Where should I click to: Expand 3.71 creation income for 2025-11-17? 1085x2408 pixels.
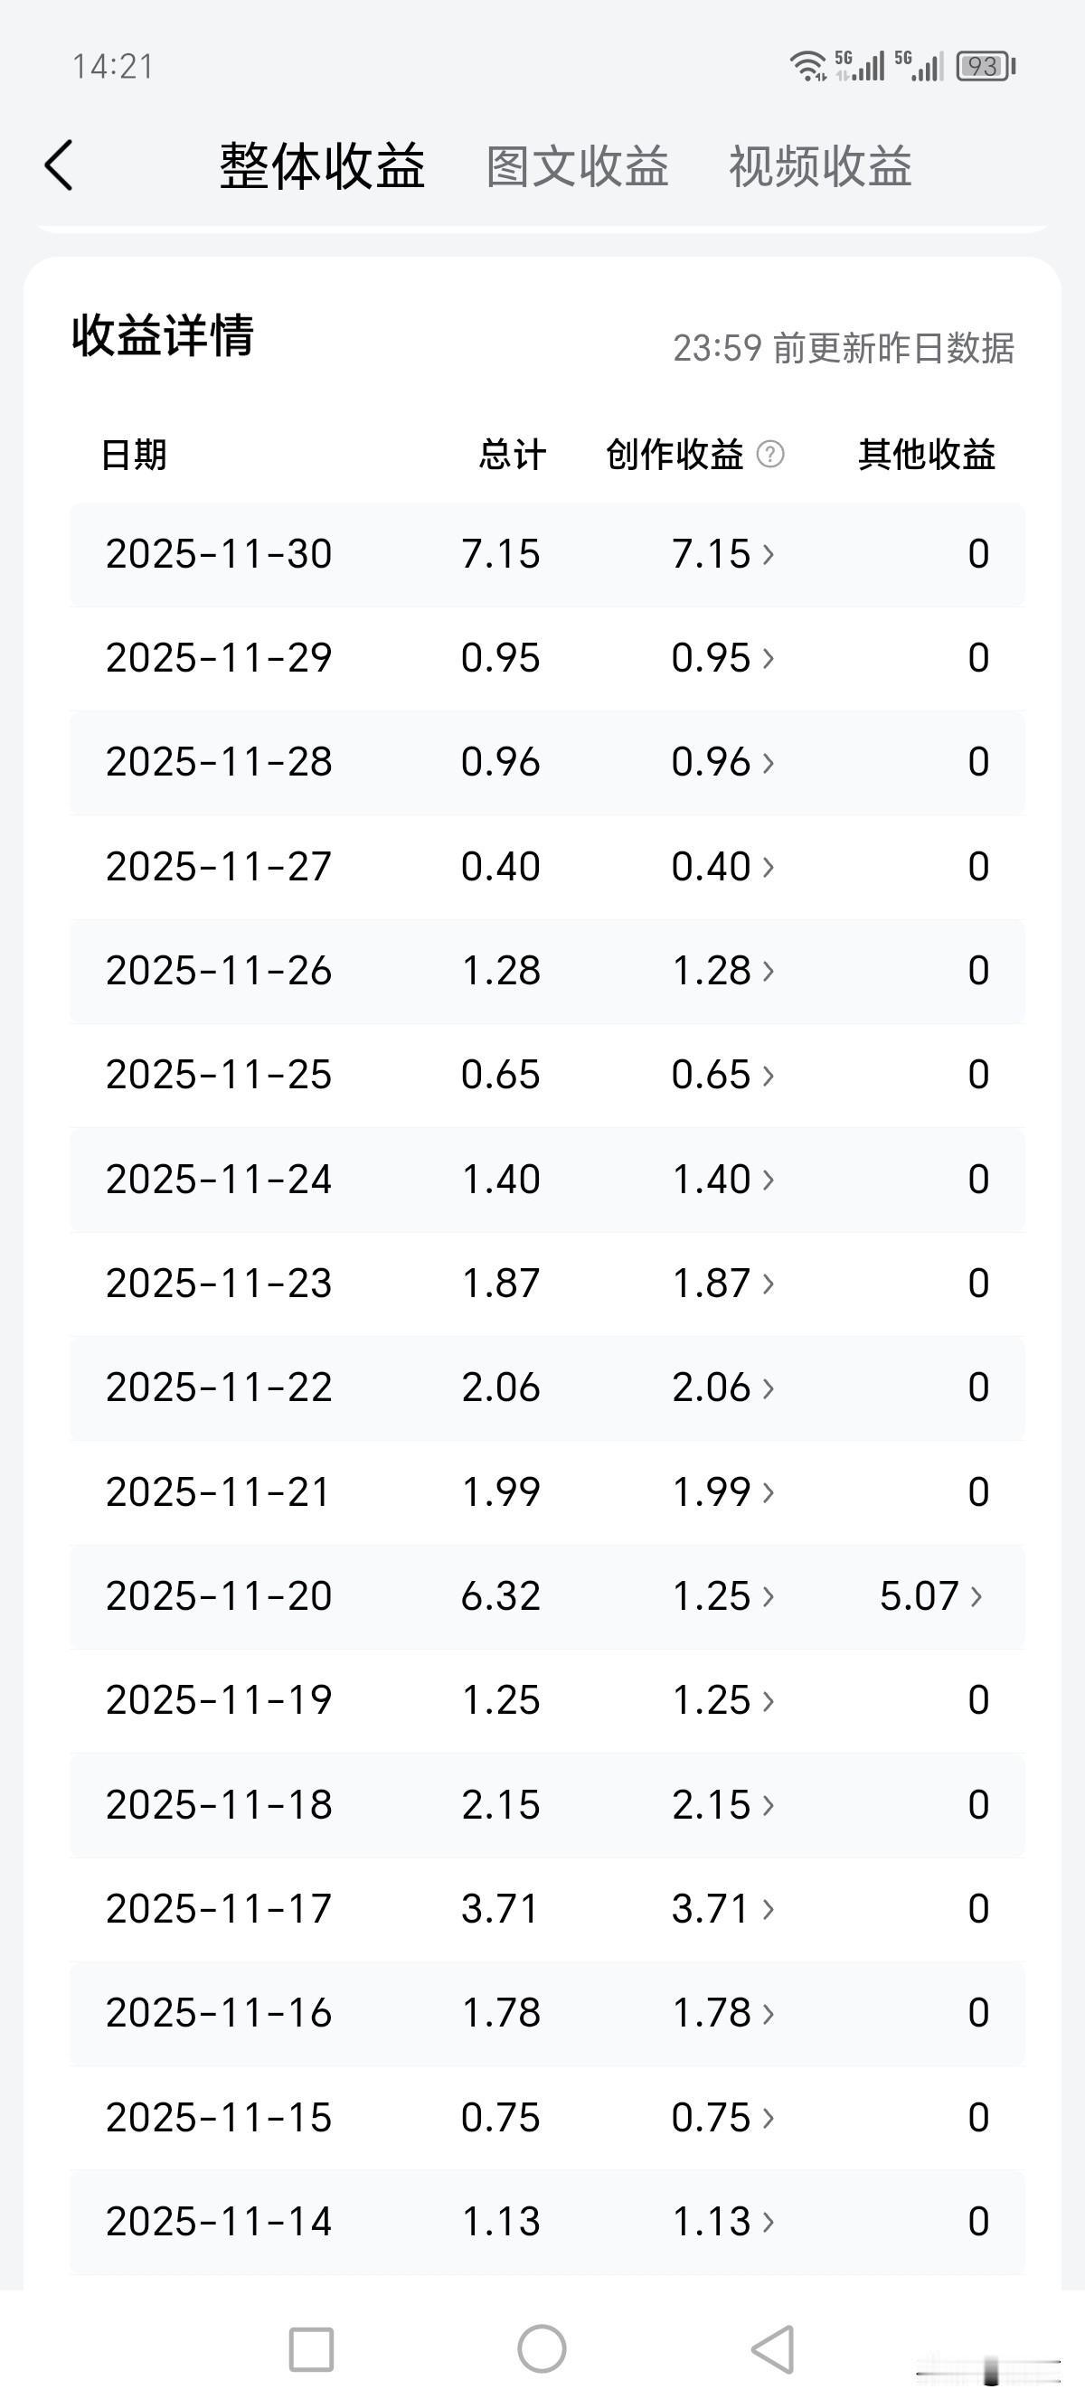pyautogui.click(x=723, y=1908)
